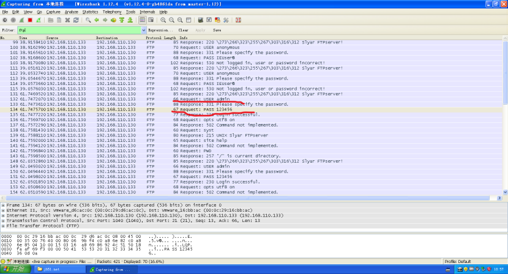
Task: Restart the running live capture
Action: 39,20
